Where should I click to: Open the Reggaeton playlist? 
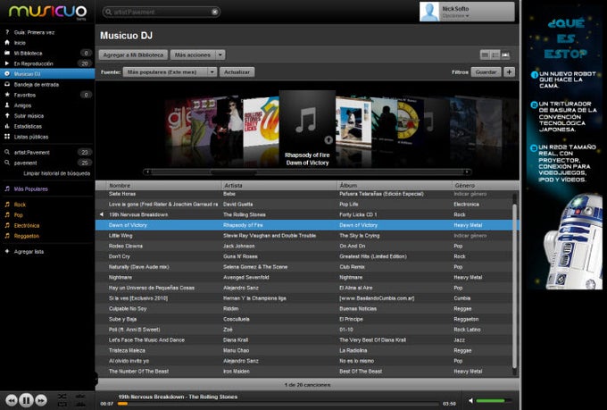click(x=26, y=236)
